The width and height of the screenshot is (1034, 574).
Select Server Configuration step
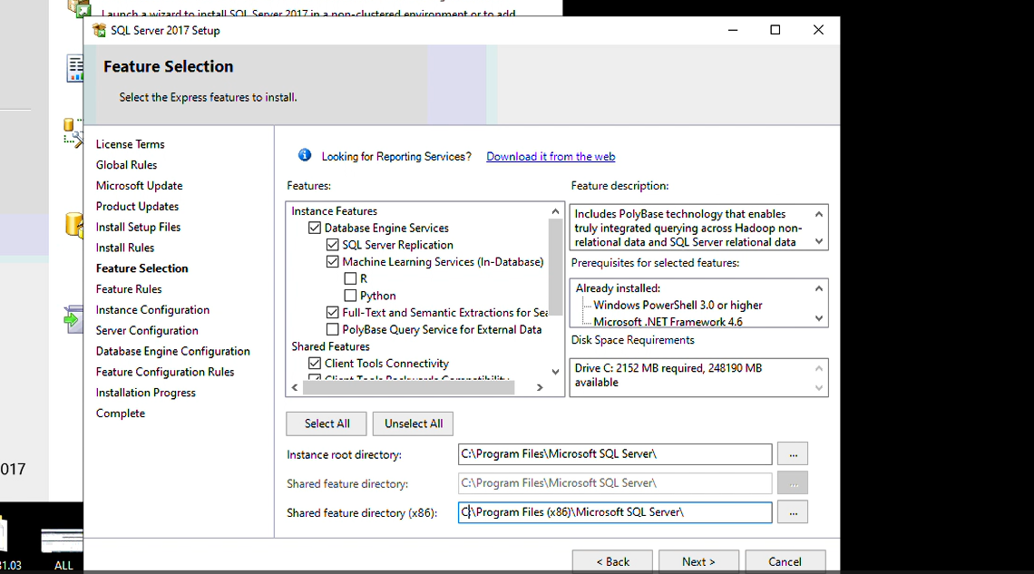coord(146,331)
